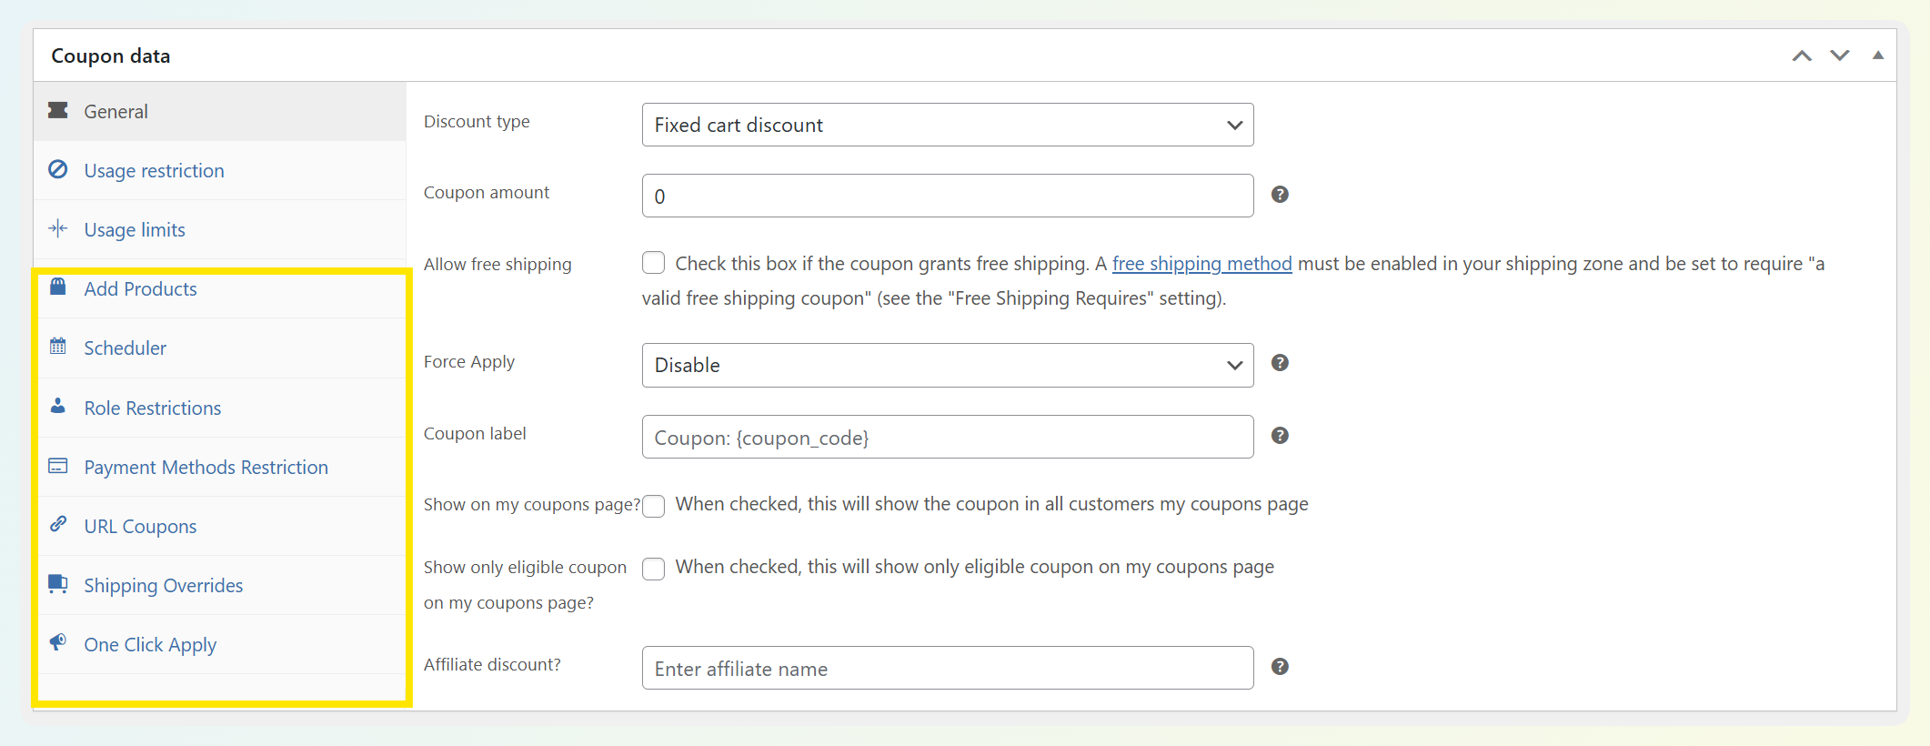Screen dimensions: 1930x746
Task: Collapse the Coupon data panel with triangle toggle
Action: point(1877,55)
